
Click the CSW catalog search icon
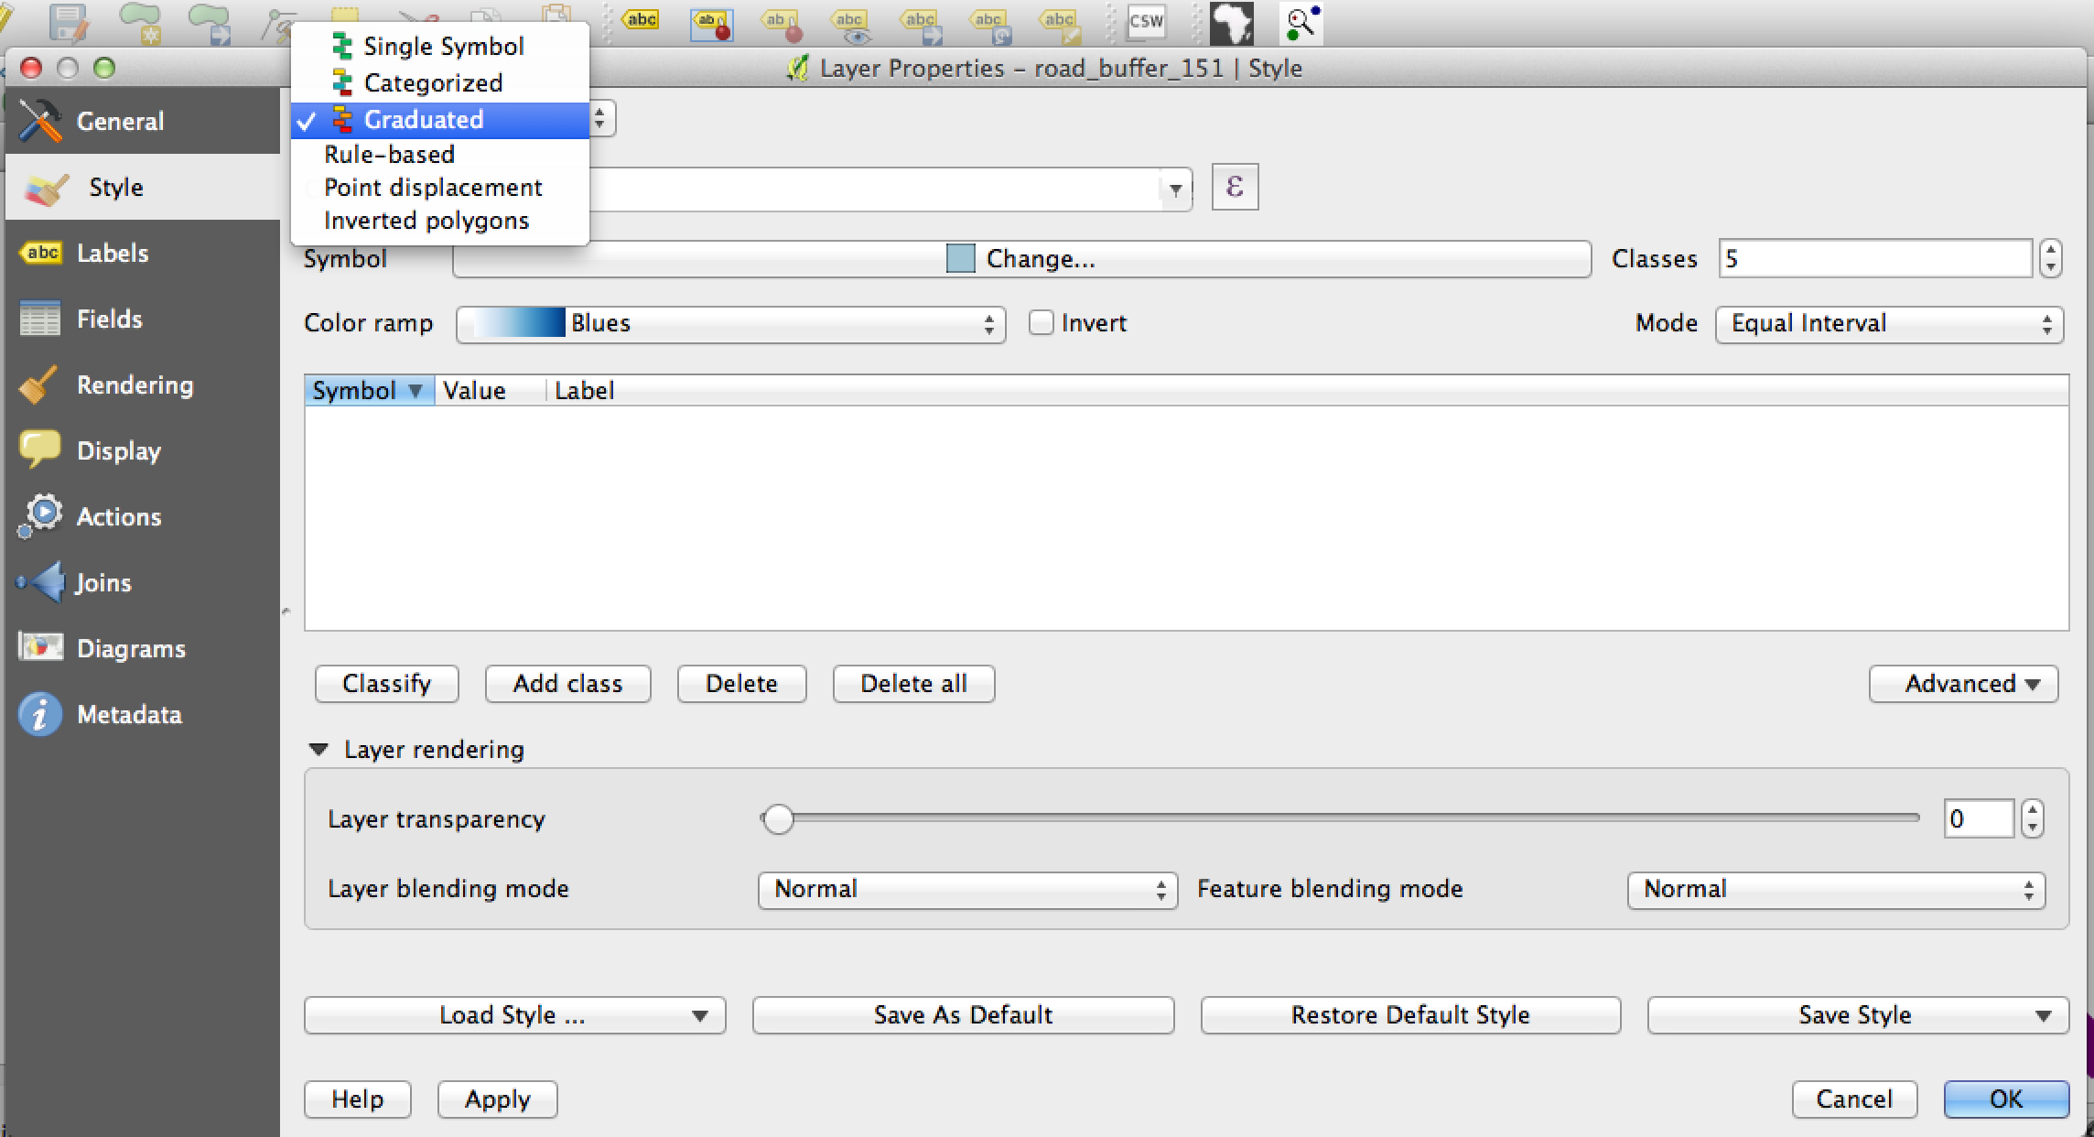(x=1146, y=22)
